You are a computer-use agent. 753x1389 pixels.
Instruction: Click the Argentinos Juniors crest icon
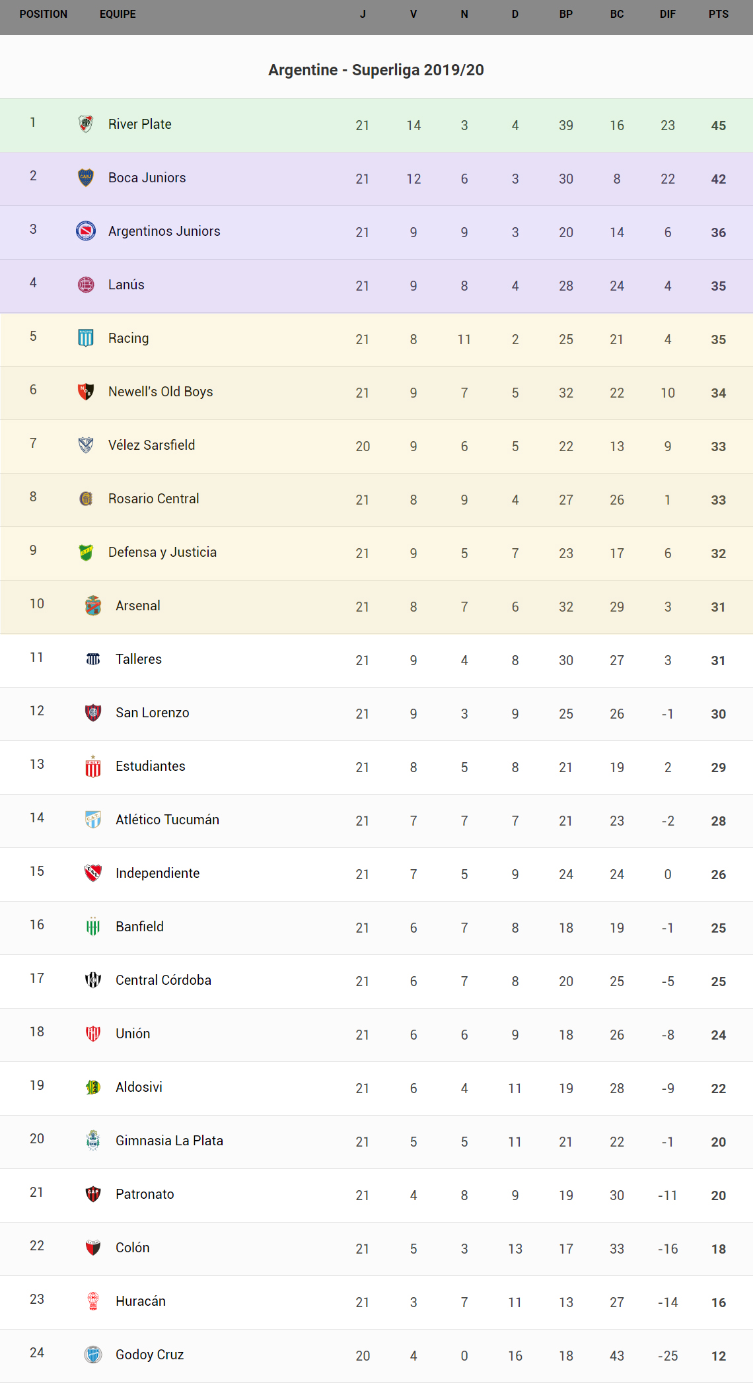tap(86, 231)
